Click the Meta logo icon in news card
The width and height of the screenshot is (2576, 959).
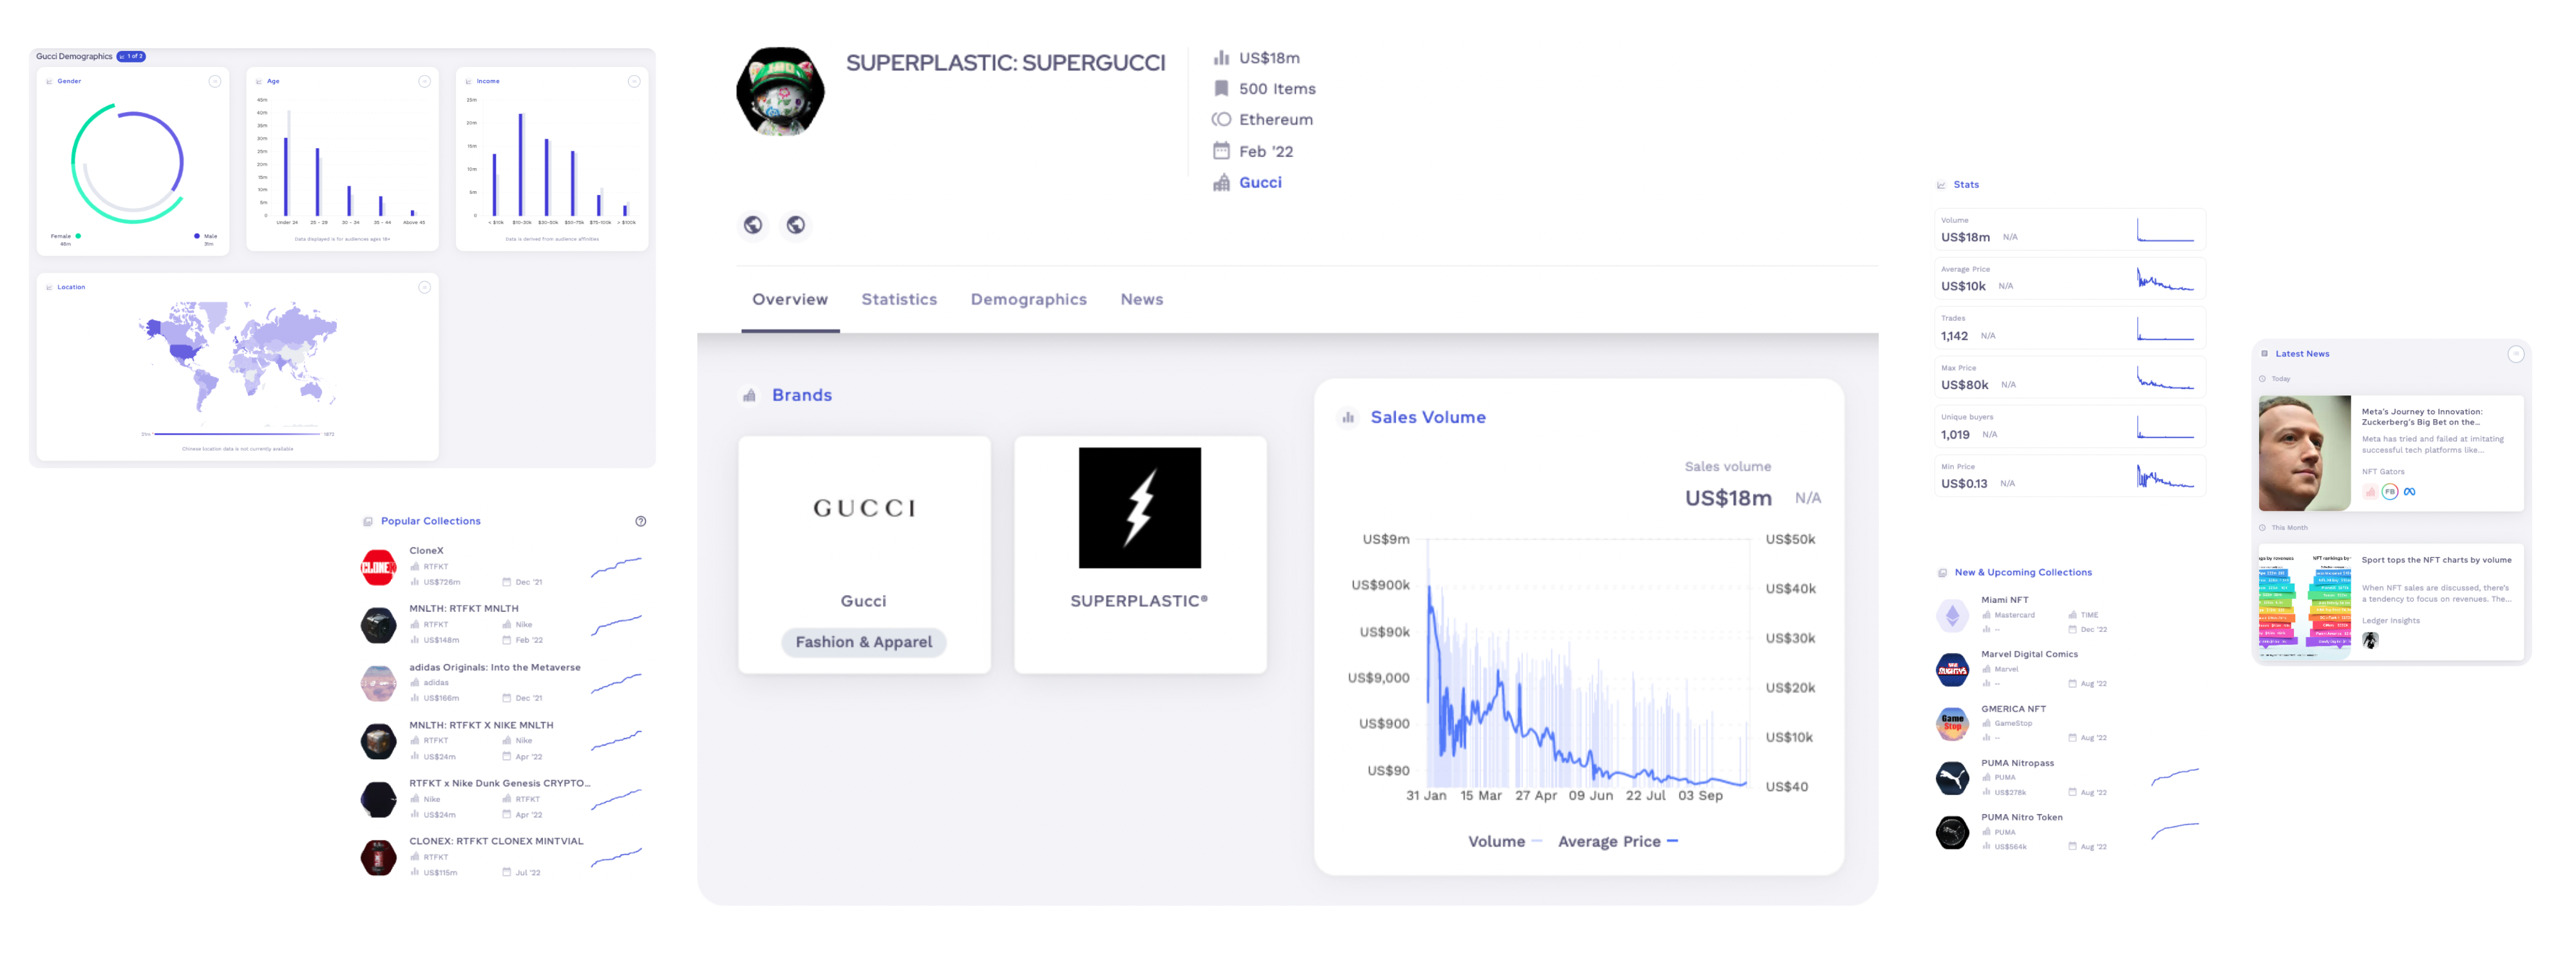pyautogui.click(x=2410, y=492)
